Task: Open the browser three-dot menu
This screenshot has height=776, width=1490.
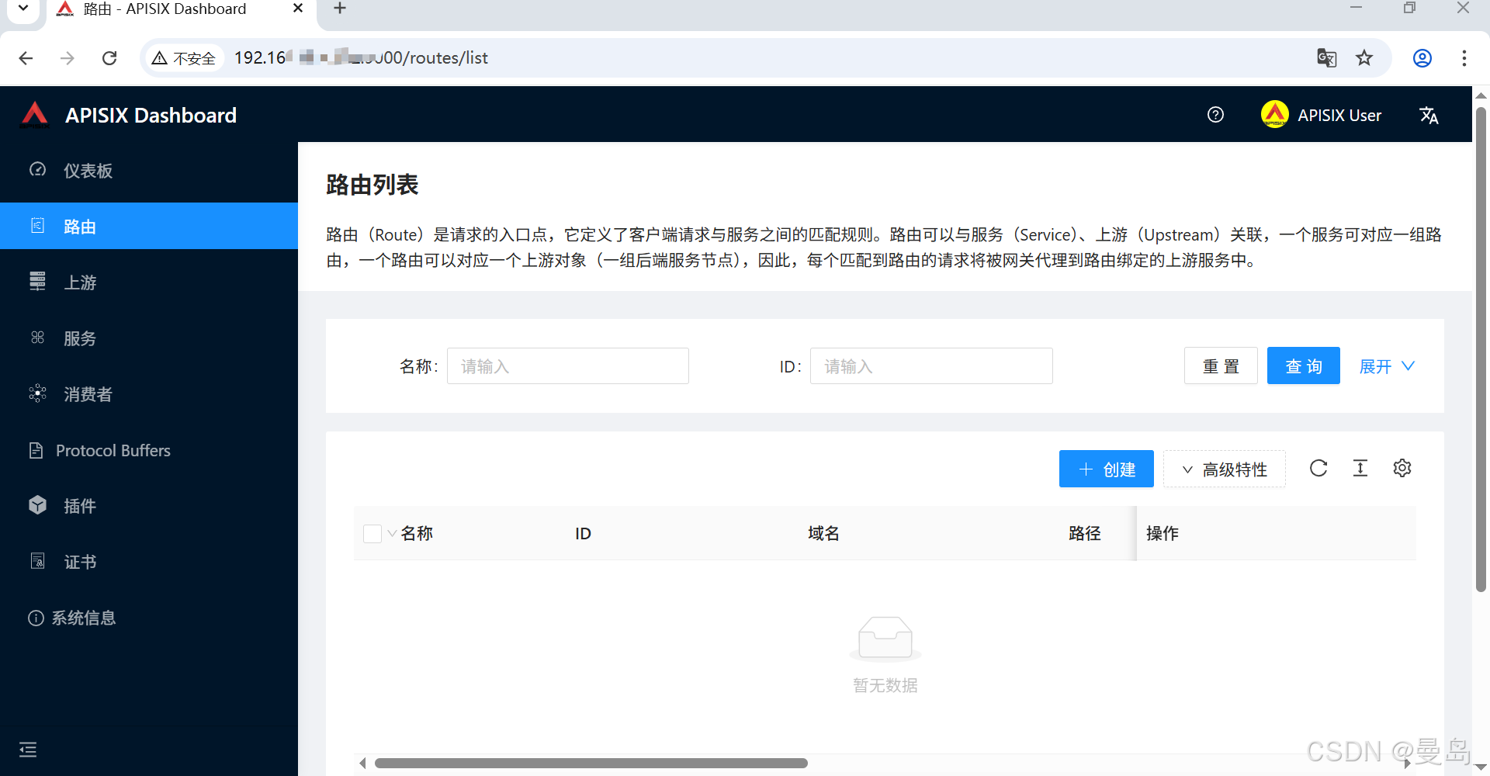Action: pos(1464,58)
